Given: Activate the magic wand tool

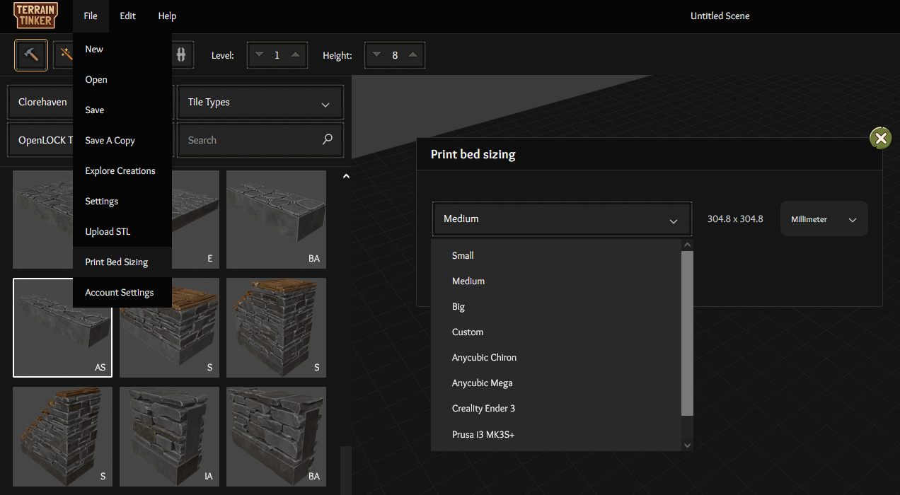Looking at the screenshot, I should (65, 55).
